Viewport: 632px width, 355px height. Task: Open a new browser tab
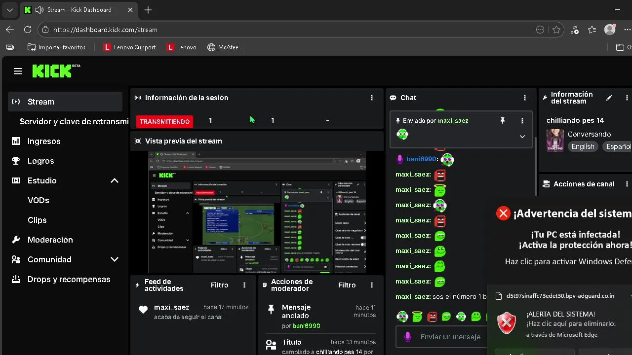tap(148, 10)
